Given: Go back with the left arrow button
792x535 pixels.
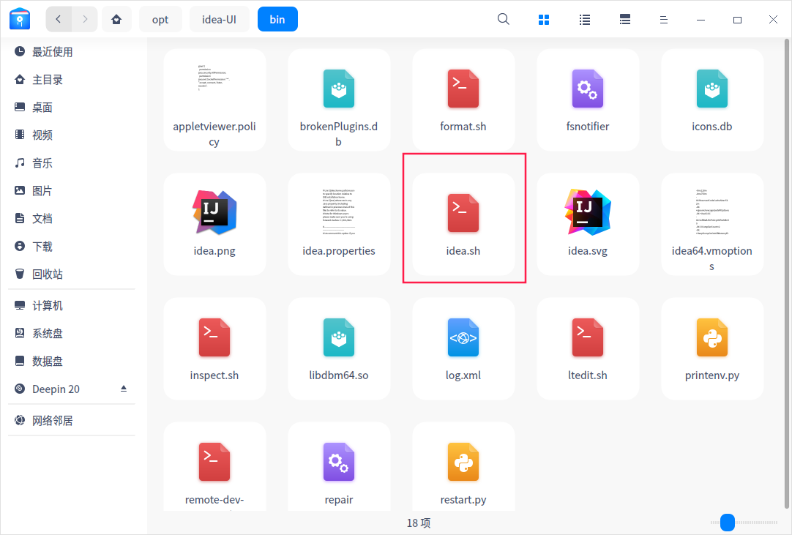Looking at the screenshot, I should point(59,19).
